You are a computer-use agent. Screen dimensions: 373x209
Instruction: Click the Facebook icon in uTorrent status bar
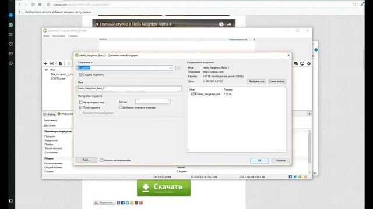290,176
